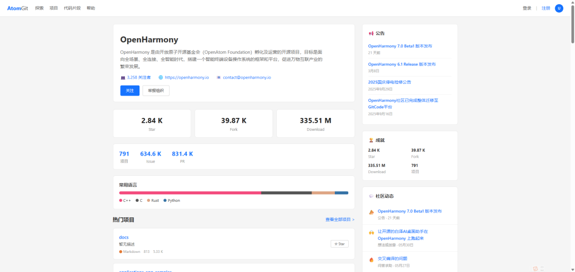This screenshot has height=272, width=575.
Task: Click the dark gray C language bar segment
Action: [x=286, y=193]
